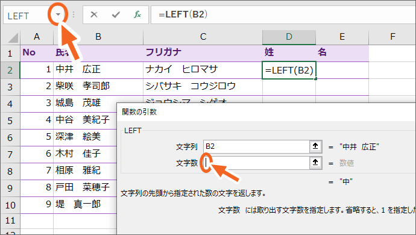This screenshot has width=416, height=235.
Task: Click the No header cell
Action: coord(37,53)
